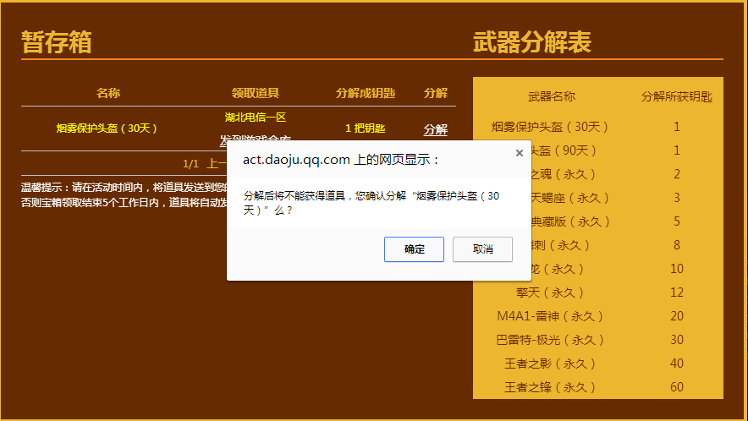This screenshot has height=421, width=748.
Task: Click the 1 把钥匙 cell
Action: (365, 128)
